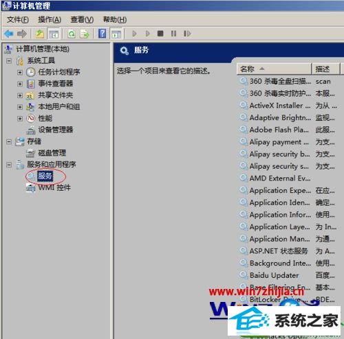Screen dimensions: 344x339
Task: Sort services by the 名称 column header
Action: (275, 69)
